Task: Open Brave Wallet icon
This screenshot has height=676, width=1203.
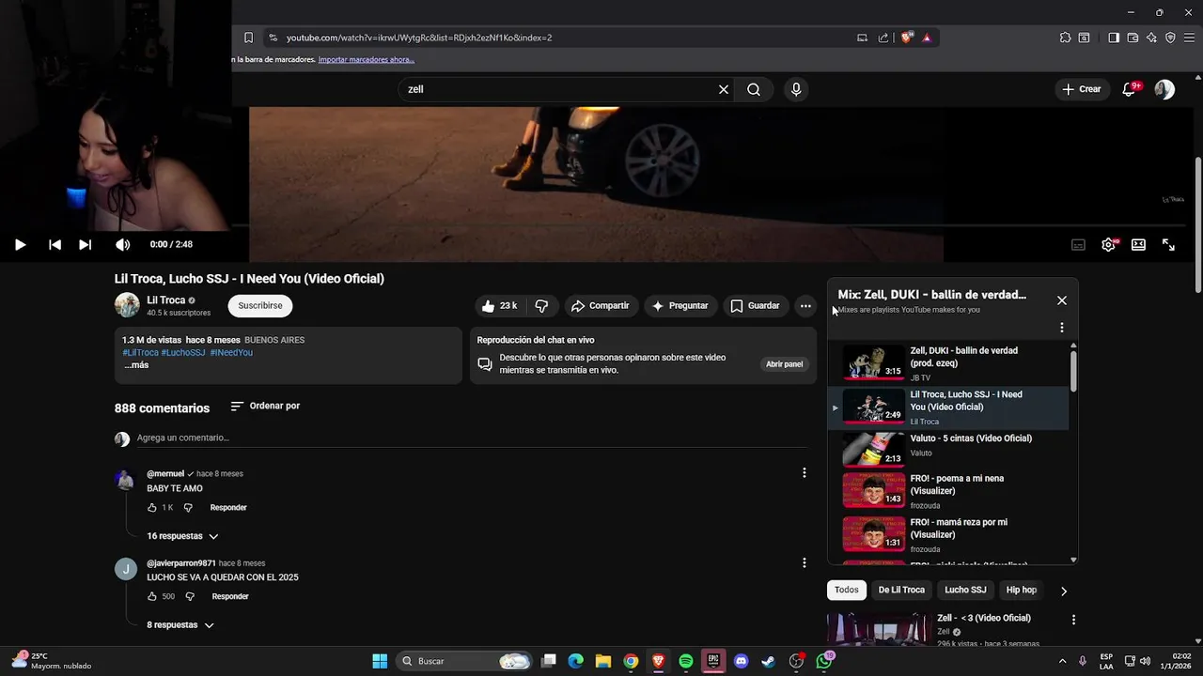Action: click(1133, 38)
